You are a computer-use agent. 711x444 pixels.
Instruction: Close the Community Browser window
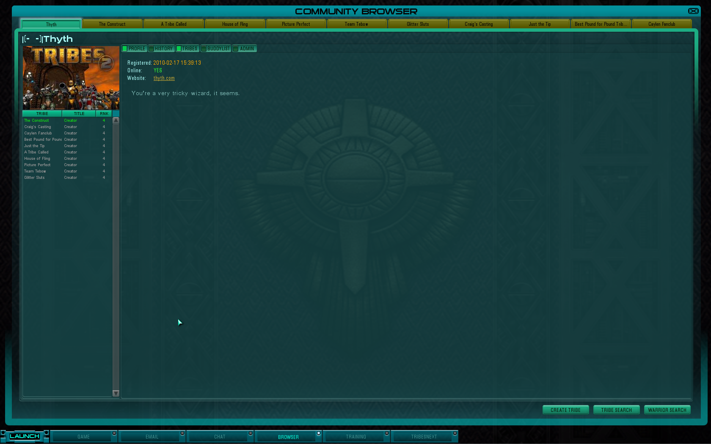pyautogui.click(x=693, y=11)
